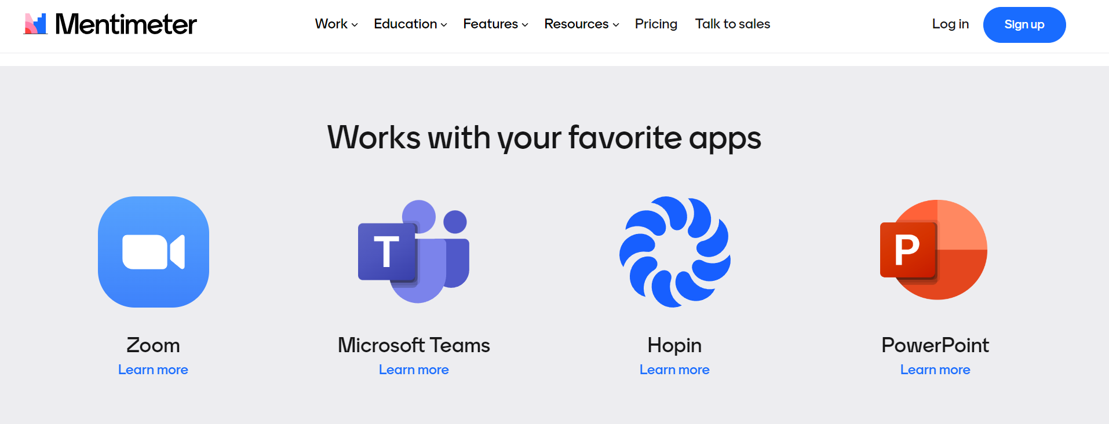
Task: Click the Mentimeter logo icon
Action: [x=35, y=24]
